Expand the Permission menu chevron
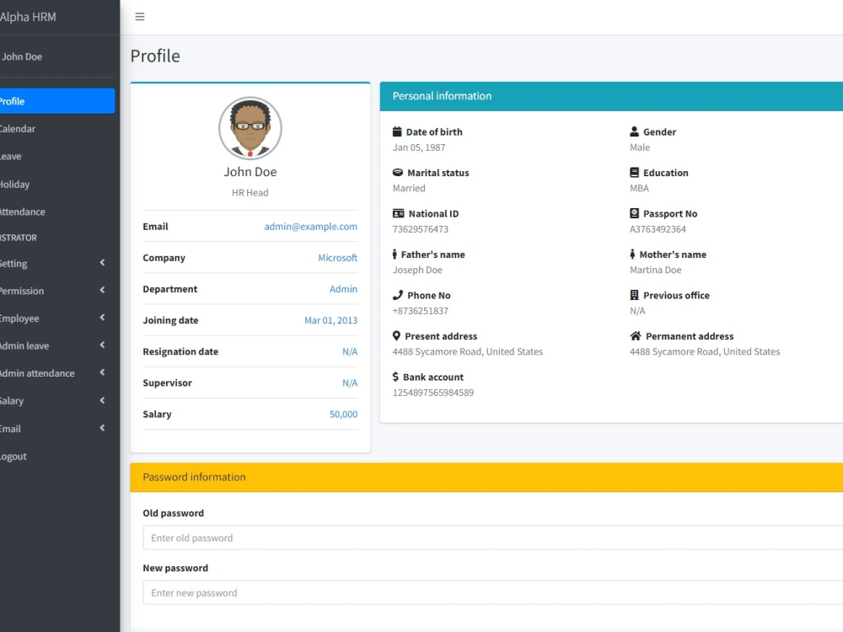The width and height of the screenshot is (843, 632). coord(102,290)
